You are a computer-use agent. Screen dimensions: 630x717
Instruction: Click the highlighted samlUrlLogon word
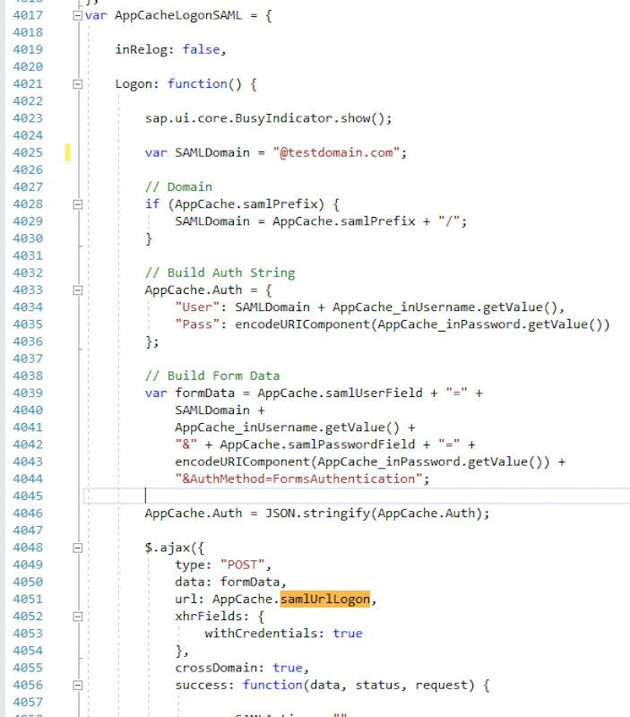325,599
